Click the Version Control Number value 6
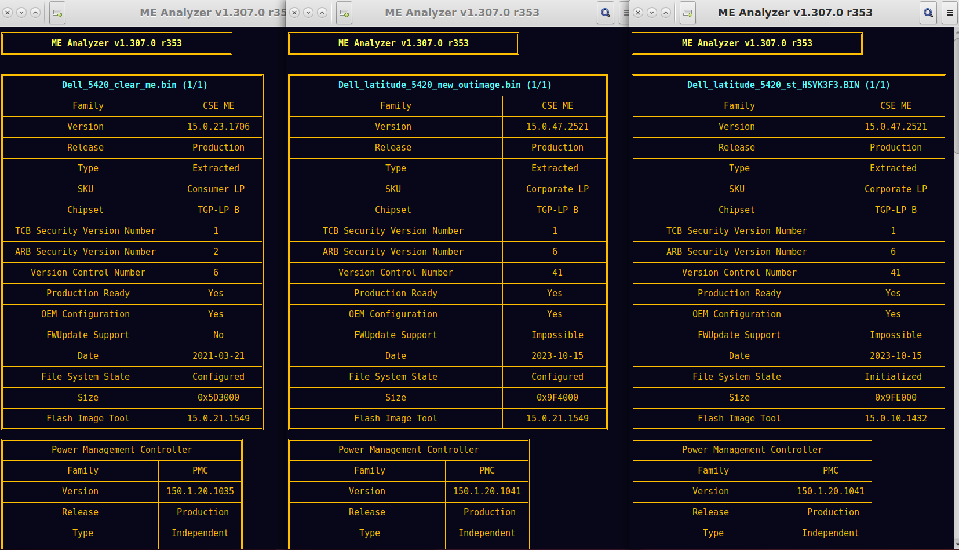 click(216, 273)
